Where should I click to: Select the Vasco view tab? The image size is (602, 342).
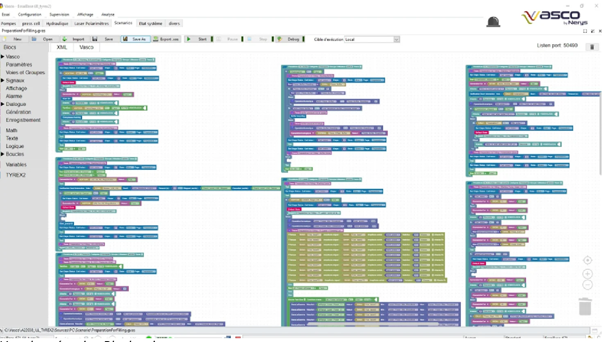86,47
